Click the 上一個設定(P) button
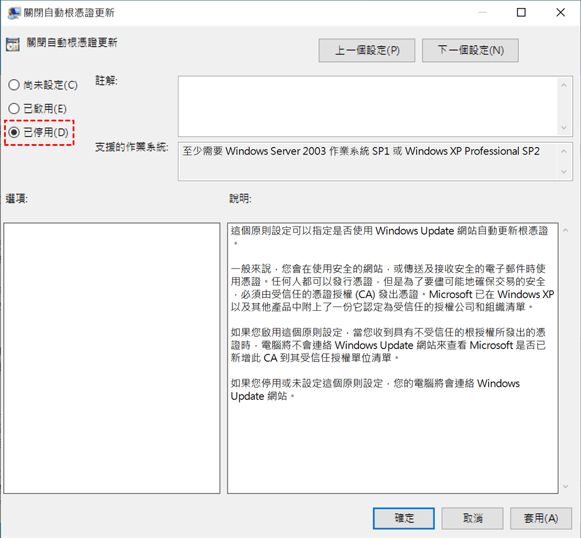The height and width of the screenshot is (538, 581). pyautogui.click(x=367, y=51)
